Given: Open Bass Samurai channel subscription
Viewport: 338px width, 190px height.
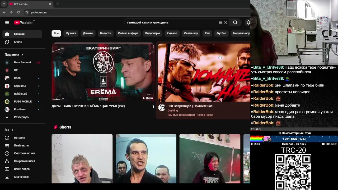Looking at the screenshot, I should [22, 63].
